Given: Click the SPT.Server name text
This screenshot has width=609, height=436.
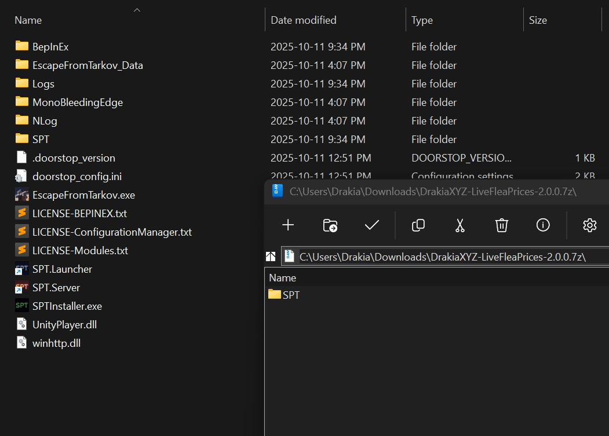Looking at the screenshot, I should pyautogui.click(x=56, y=288).
